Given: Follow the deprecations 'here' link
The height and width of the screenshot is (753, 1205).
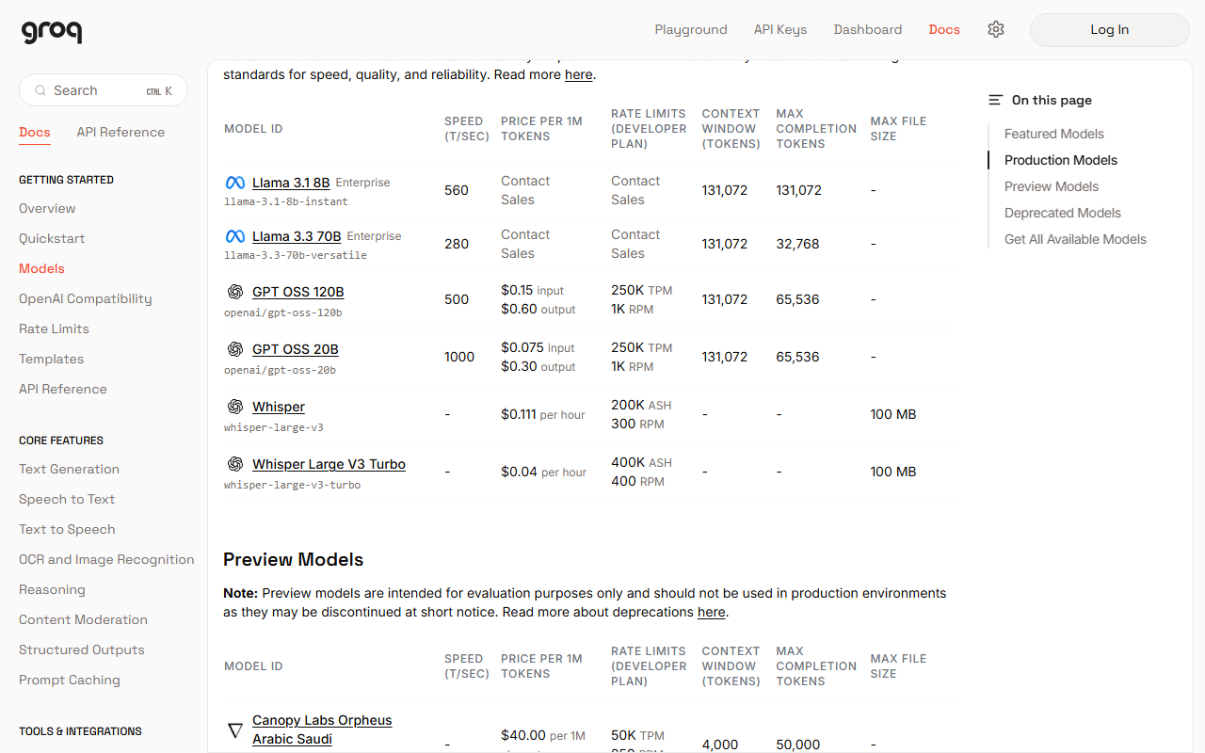Looking at the screenshot, I should coord(712,612).
